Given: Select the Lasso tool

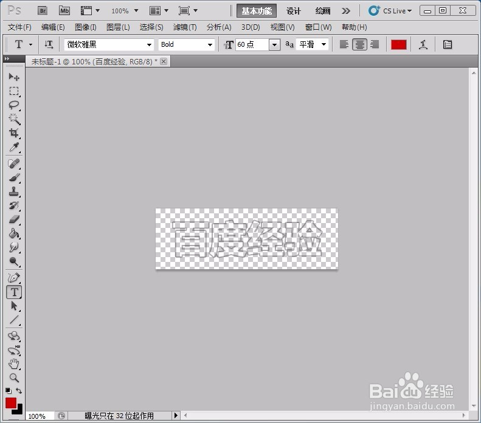Looking at the screenshot, I should [14, 105].
